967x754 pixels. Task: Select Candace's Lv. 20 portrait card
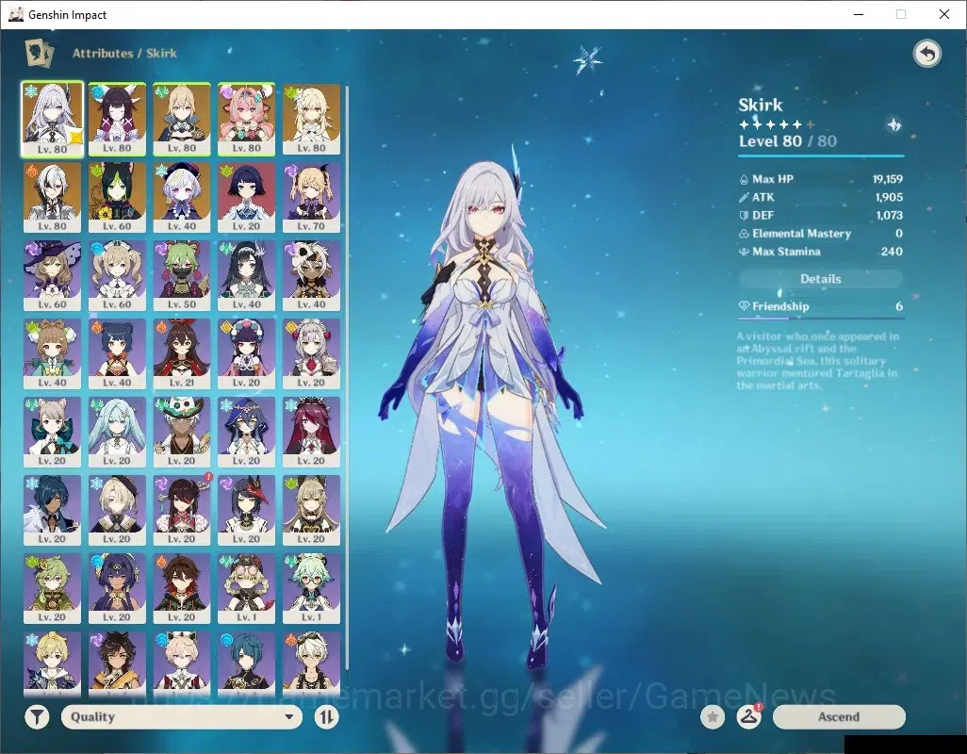click(x=117, y=589)
